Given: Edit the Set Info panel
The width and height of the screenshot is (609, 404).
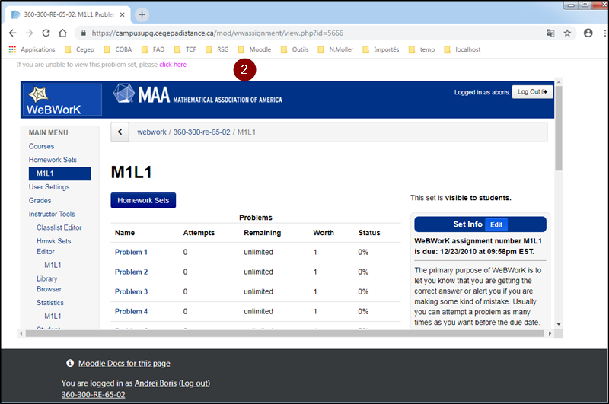Looking at the screenshot, I should click(x=496, y=224).
